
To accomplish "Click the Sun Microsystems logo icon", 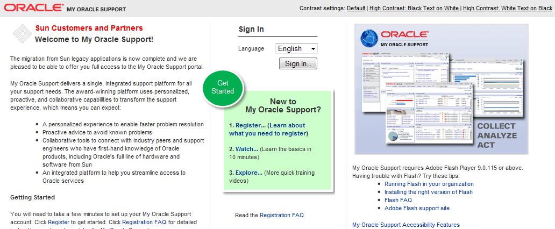I will tap(22, 34).
